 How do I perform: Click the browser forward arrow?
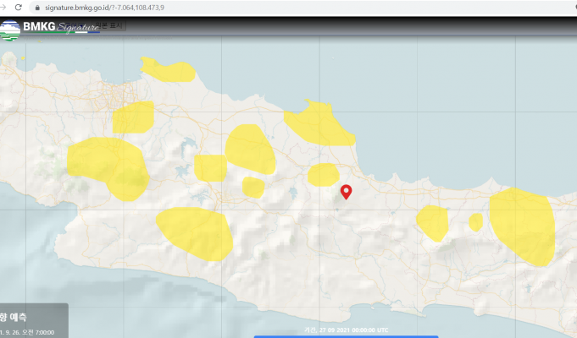(x=4, y=7)
